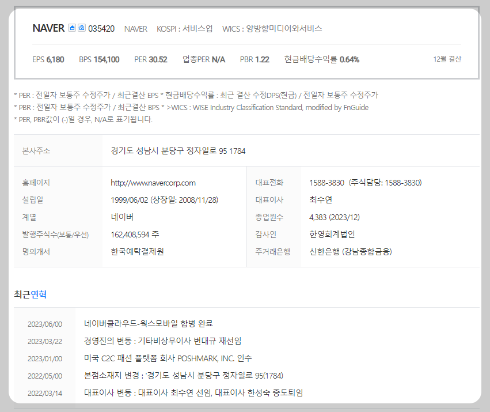Click the 최근연혁 section heading

click(x=31, y=294)
